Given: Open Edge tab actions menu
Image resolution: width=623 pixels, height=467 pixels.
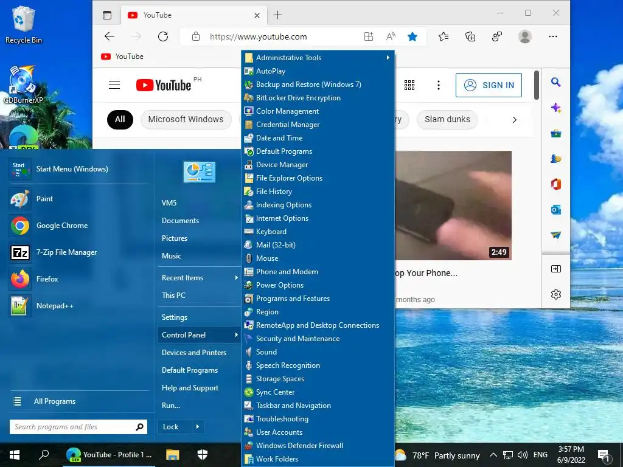Looking at the screenshot, I should point(107,15).
